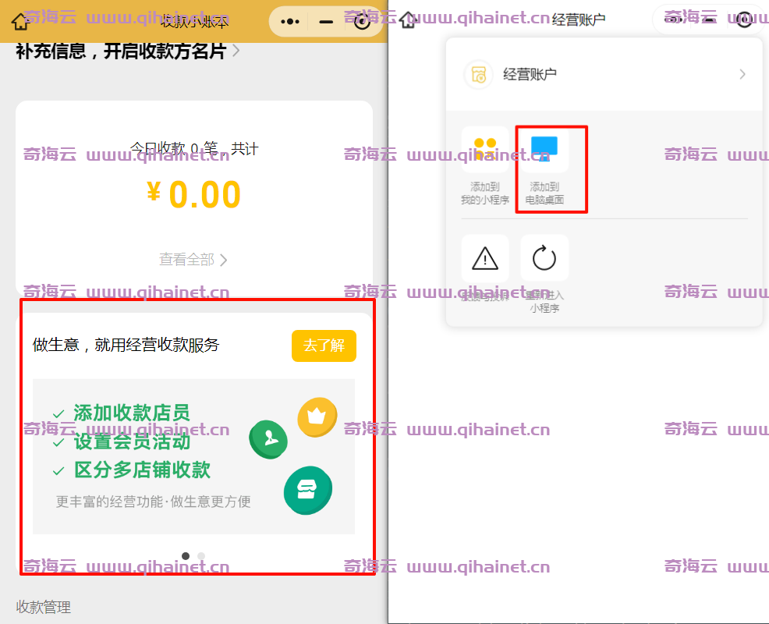Open 补充信息，开启收款方名片 chevron link

[236, 51]
